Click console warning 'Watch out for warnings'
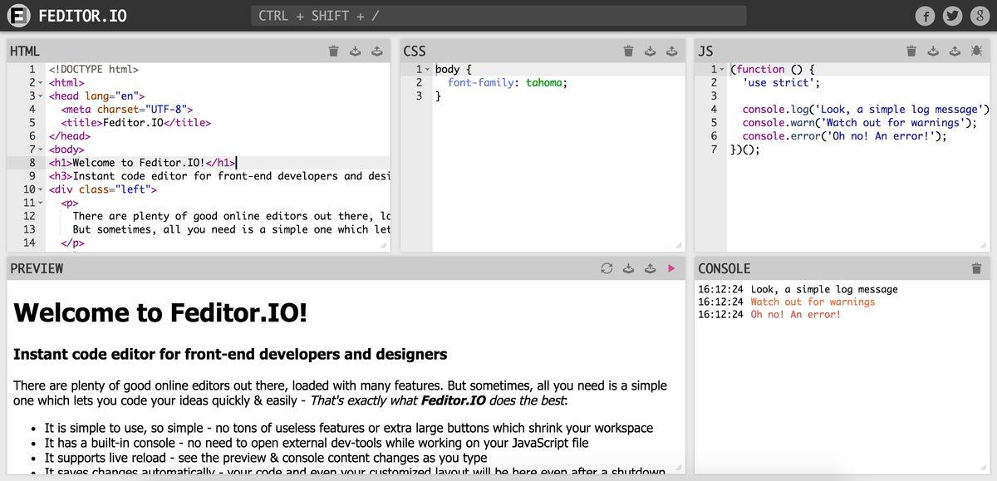This screenshot has width=997, height=481. (x=813, y=302)
